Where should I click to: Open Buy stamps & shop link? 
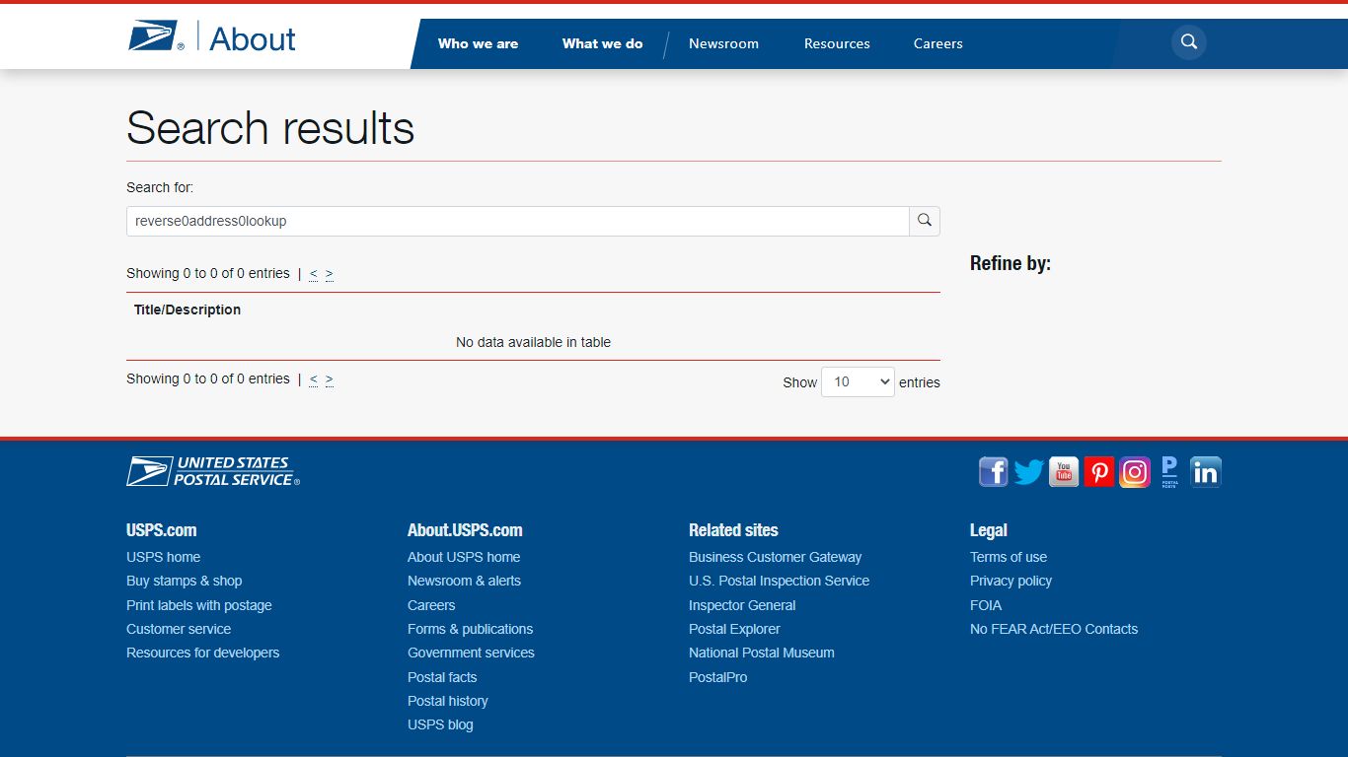click(184, 581)
